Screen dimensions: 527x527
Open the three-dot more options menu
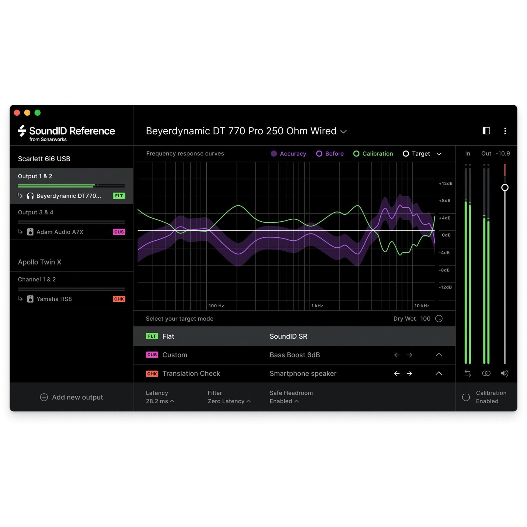(505, 131)
